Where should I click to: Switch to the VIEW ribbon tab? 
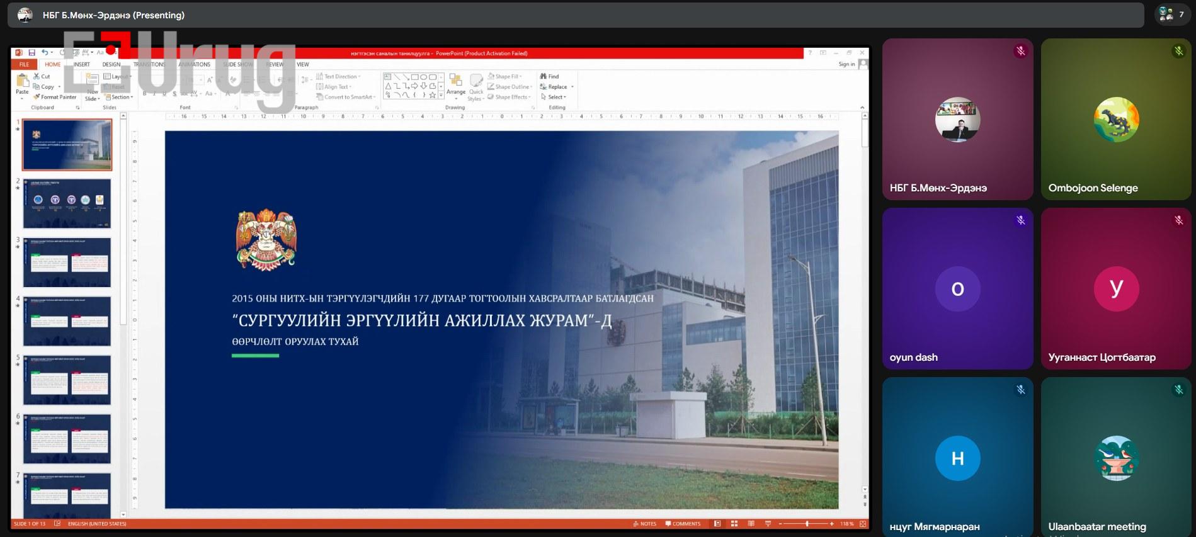point(303,64)
